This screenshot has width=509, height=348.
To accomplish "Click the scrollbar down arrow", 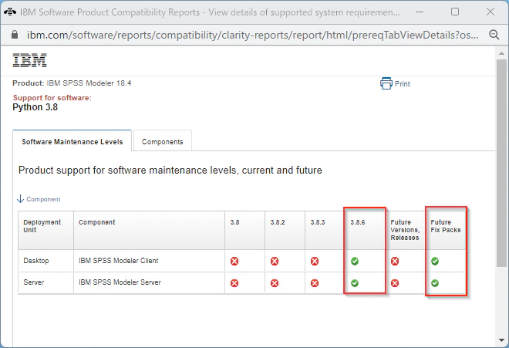I will [x=501, y=340].
